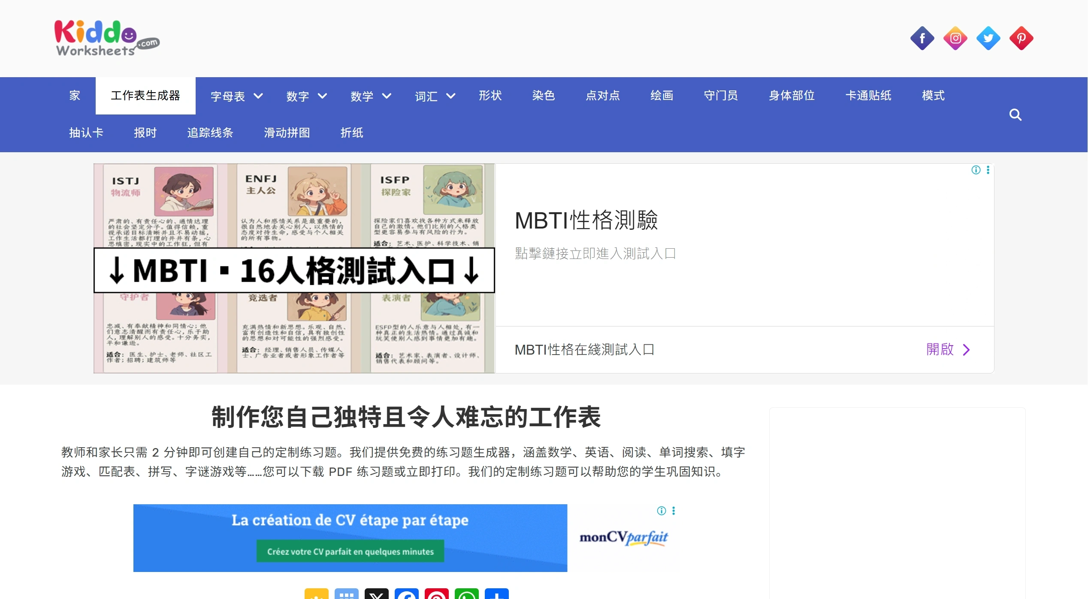Expand the 字母表 dropdown arrow
The width and height of the screenshot is (1088, 599).
(258, 96)
